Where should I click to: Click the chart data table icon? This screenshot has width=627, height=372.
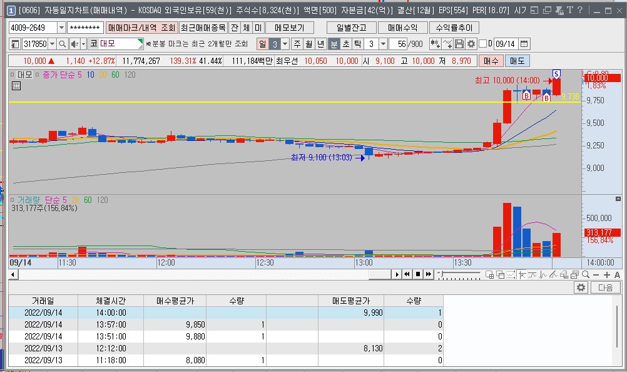point(16,85)
